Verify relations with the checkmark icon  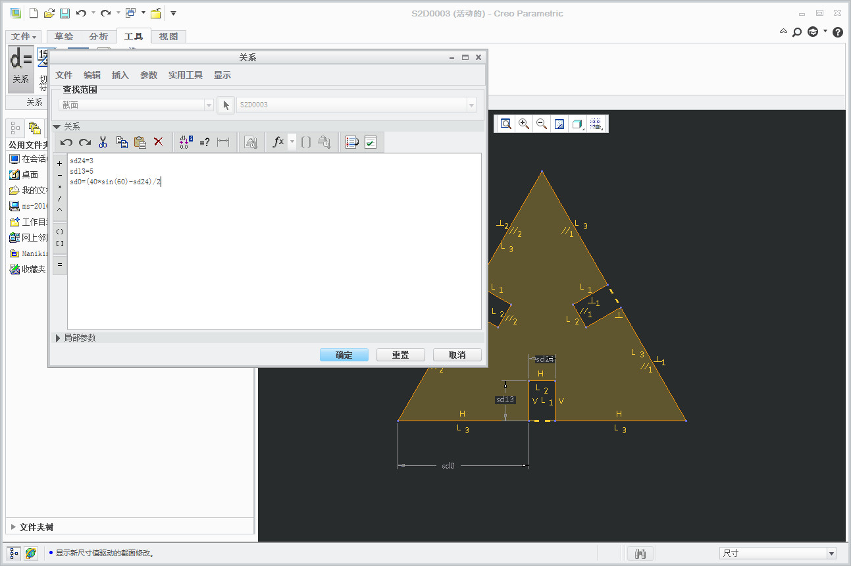[x=371, y=141]
